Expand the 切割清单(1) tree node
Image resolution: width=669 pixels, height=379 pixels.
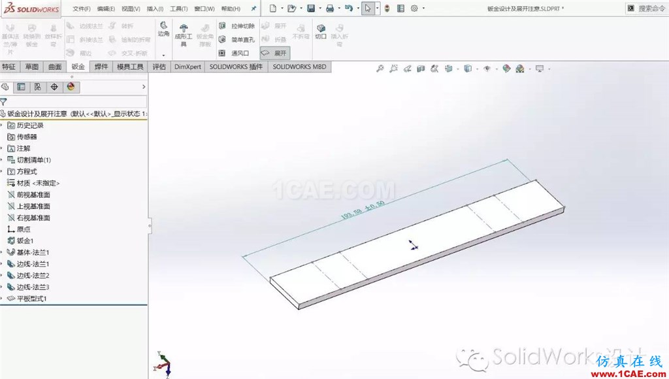pyautogui.click(x=2, y=159)
